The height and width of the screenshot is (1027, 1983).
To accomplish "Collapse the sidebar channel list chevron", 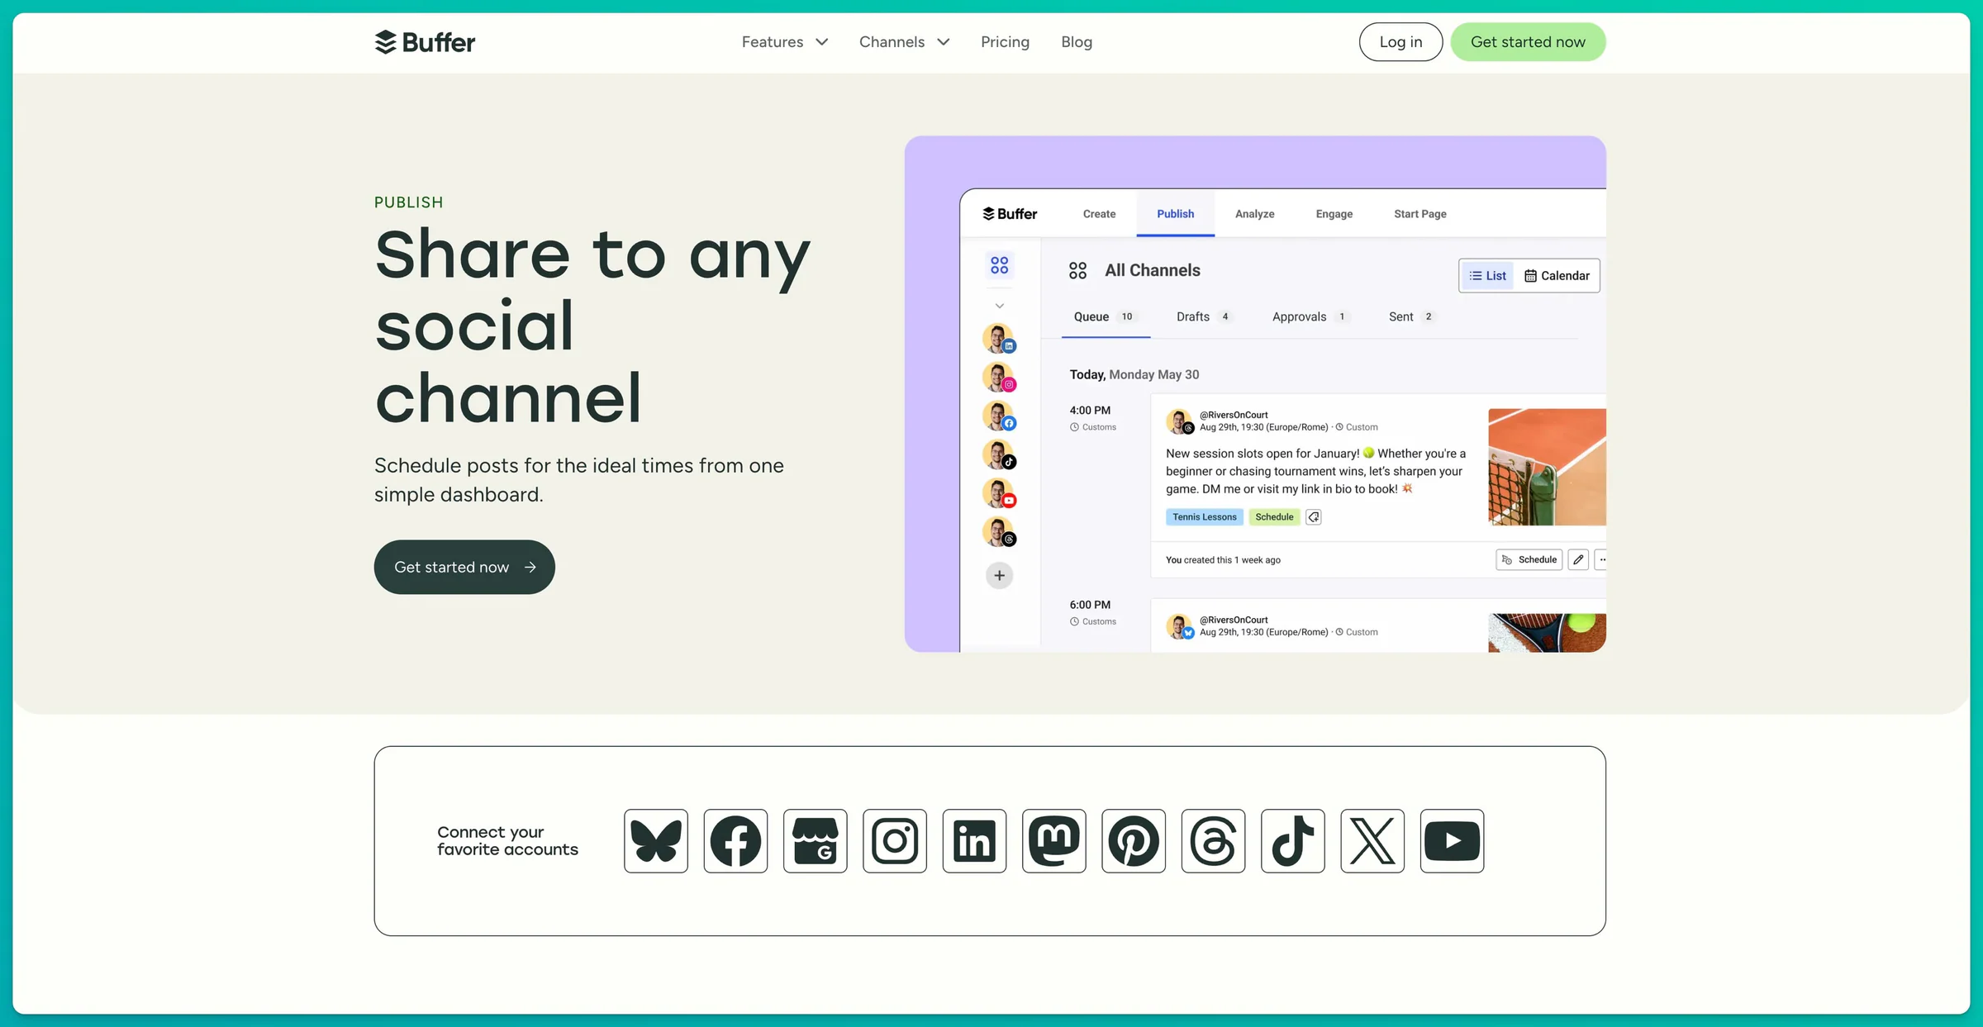I will (1000, 306).
